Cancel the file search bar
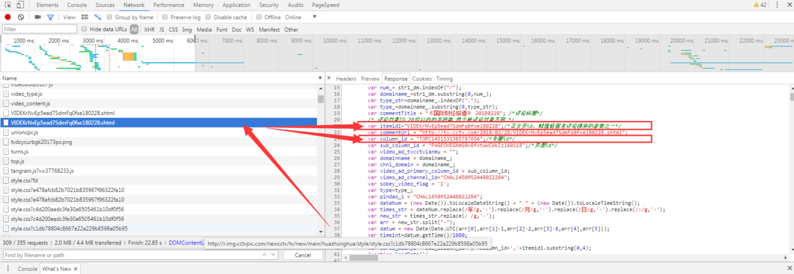This screenshot has width=794, height=274. point(302,255)
